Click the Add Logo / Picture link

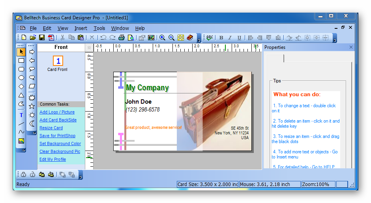pyautogui.click(x=57, y=112)
